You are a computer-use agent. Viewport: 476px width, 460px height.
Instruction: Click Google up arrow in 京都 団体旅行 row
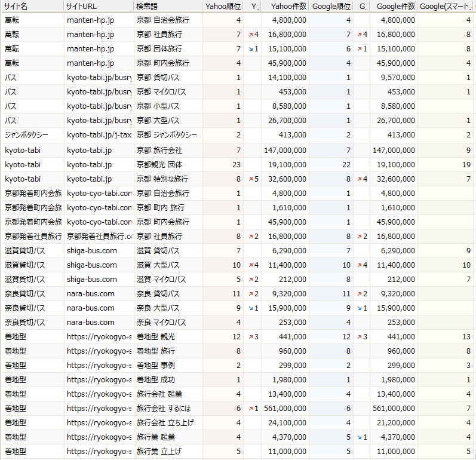(358, 48)
